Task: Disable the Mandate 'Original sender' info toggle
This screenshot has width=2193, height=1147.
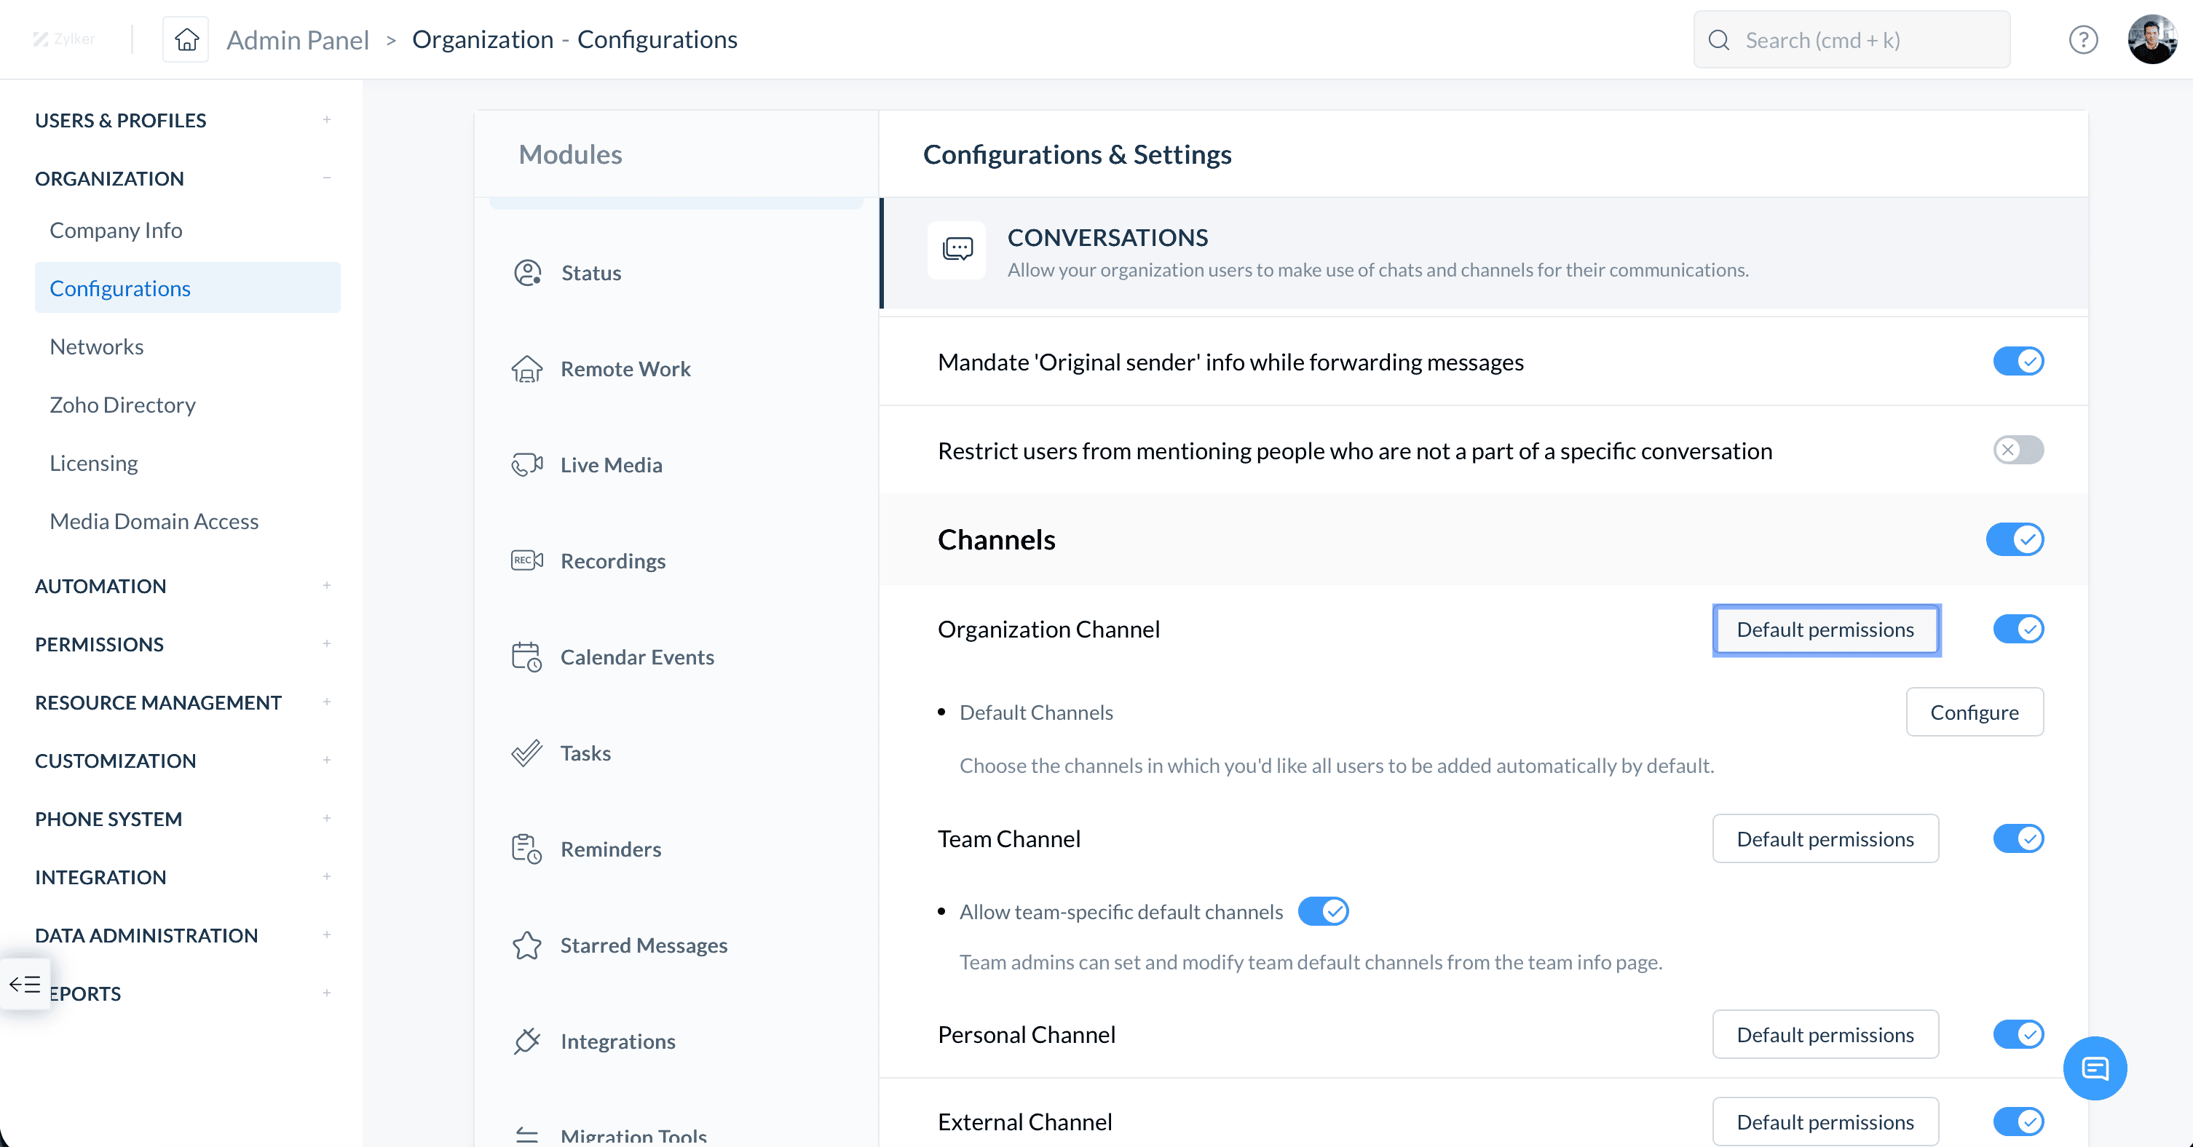Action: click(2018, 362)
